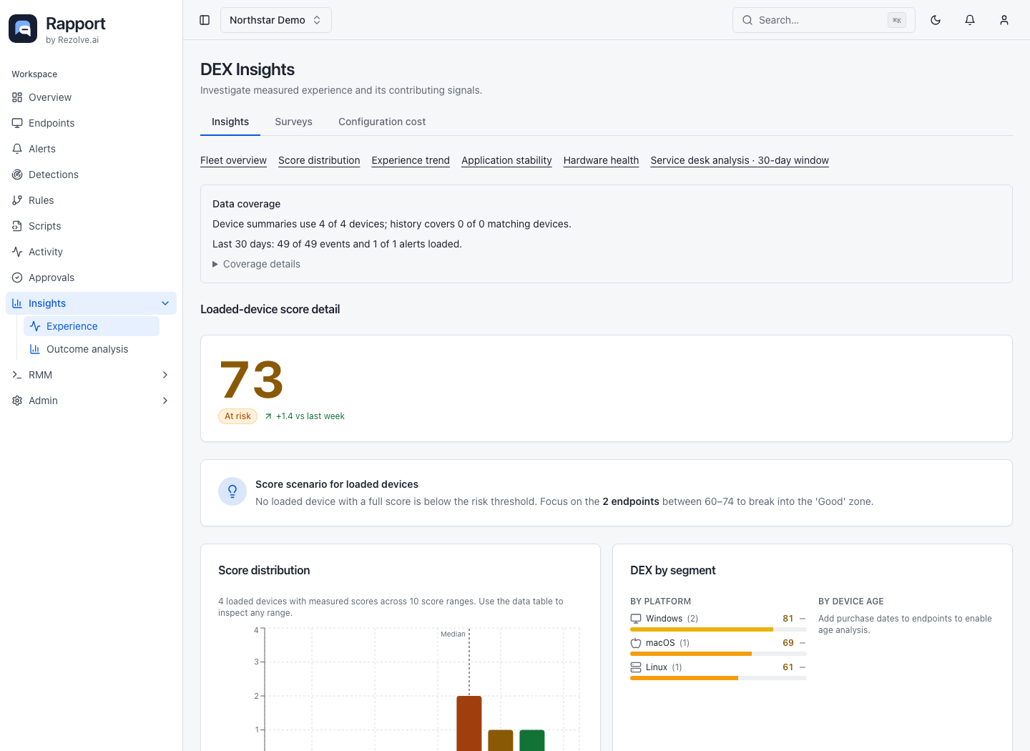The height and width of the screenshot is (751, 1030).
Task: Switch to the Surveys tab
Action: pyautogui.click(x=293, y=122)
